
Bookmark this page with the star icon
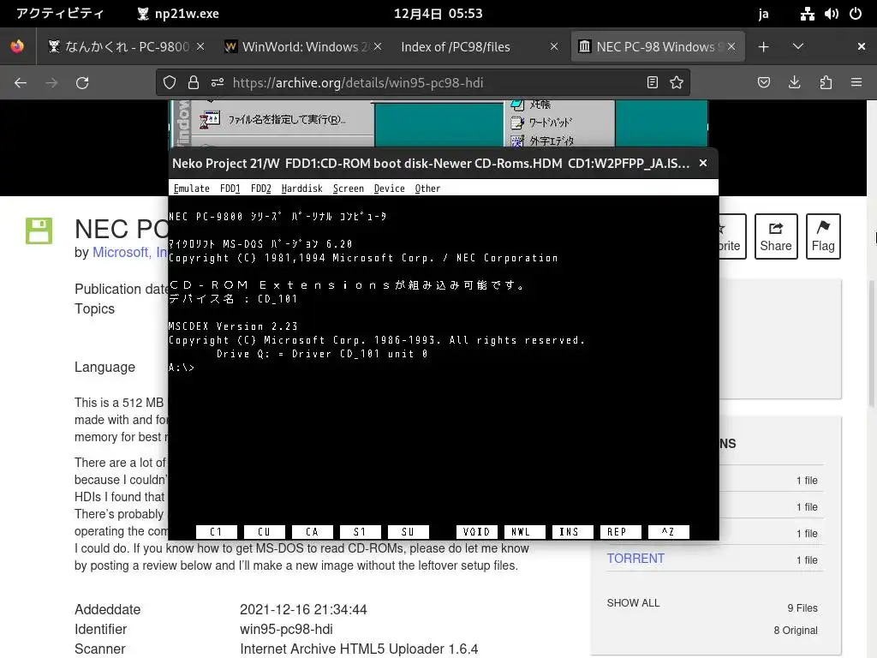(x=677, y=83)
